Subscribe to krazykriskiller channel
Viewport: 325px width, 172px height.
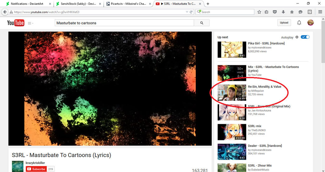[36, 169]
